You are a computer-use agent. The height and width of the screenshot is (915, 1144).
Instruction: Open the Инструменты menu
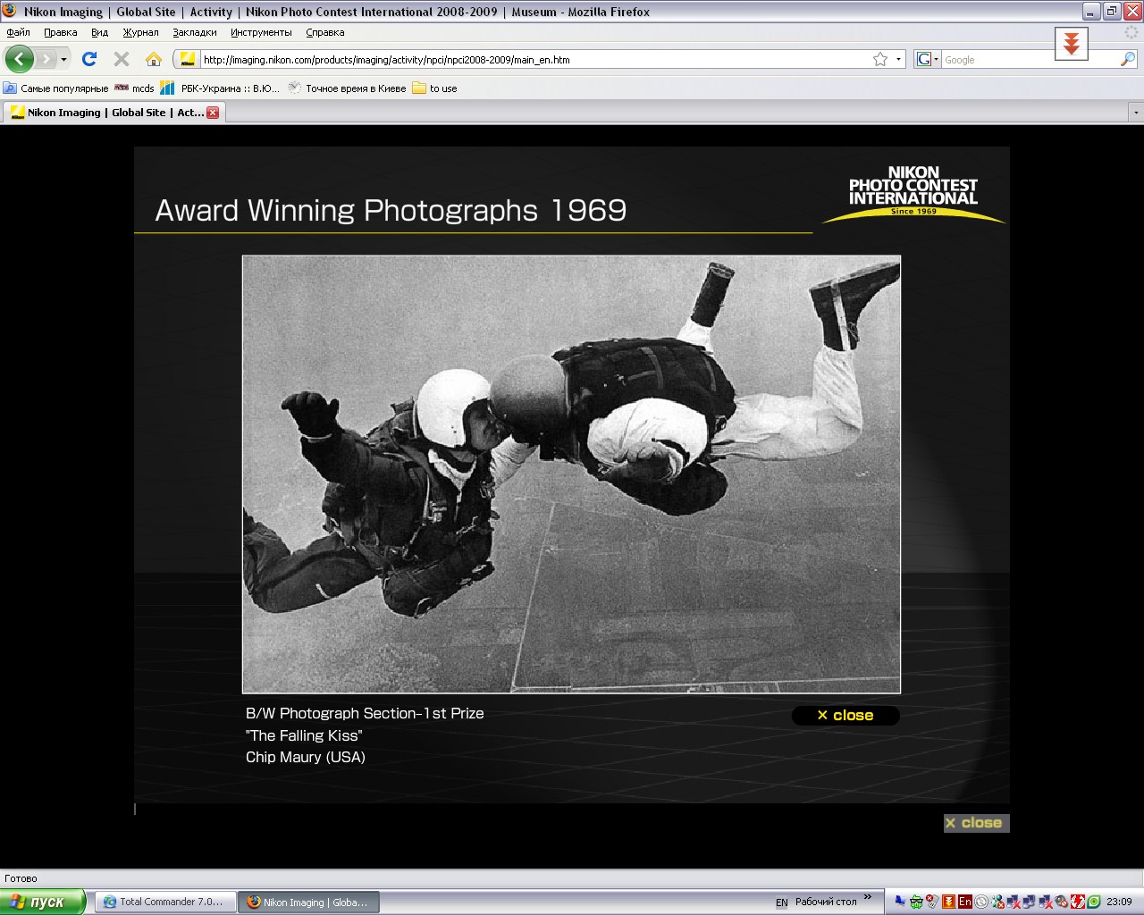[261, 32]
